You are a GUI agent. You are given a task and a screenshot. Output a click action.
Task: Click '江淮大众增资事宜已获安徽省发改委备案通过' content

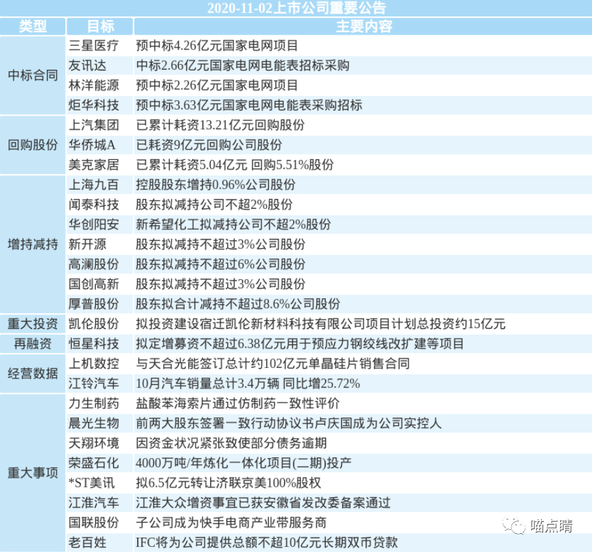coord(263,502)
